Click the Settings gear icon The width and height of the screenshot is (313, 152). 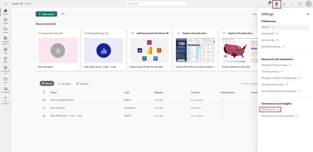click(276, 4)
